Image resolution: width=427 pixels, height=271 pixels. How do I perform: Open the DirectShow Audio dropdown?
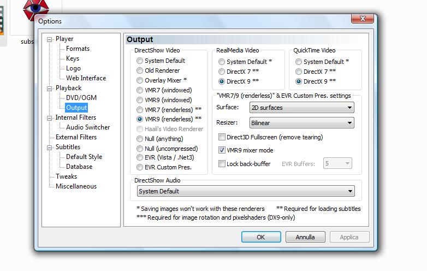245,191
